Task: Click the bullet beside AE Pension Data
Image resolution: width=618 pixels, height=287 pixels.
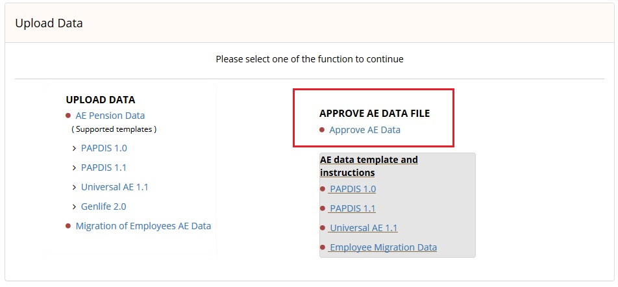Action: pos(68,116)
